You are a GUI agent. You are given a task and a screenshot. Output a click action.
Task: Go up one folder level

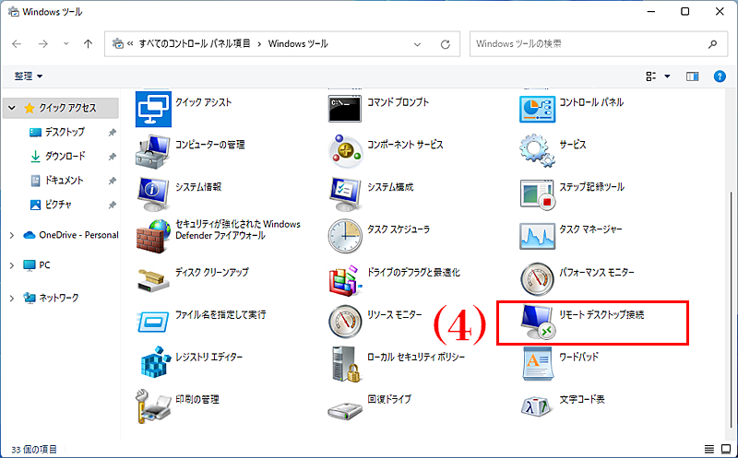[x=88, y=43]
